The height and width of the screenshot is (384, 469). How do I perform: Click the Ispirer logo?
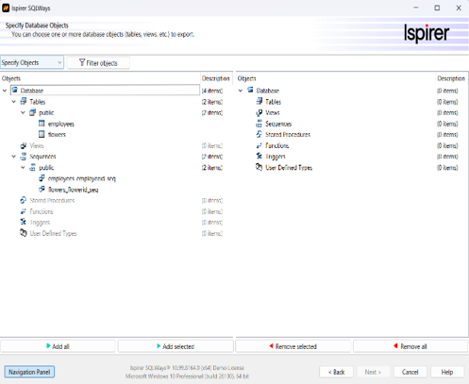point(427,33)
